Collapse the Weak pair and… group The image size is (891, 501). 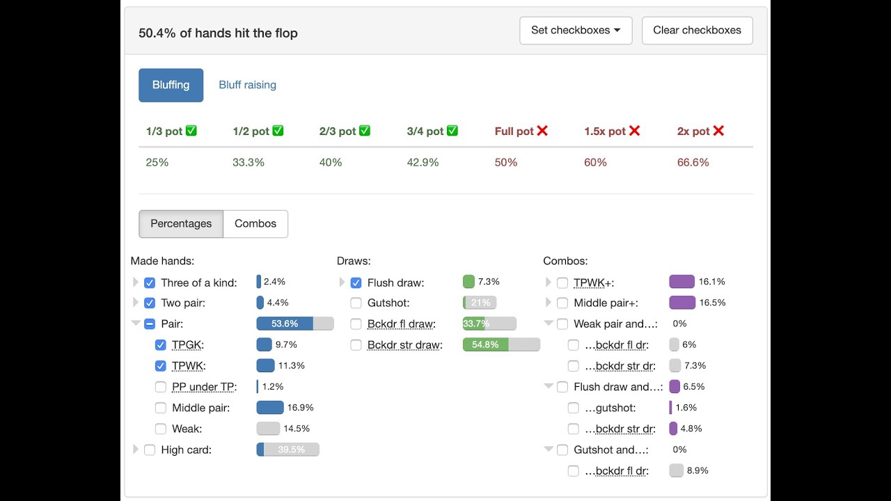pyautogui.click(x=549, y=324)
